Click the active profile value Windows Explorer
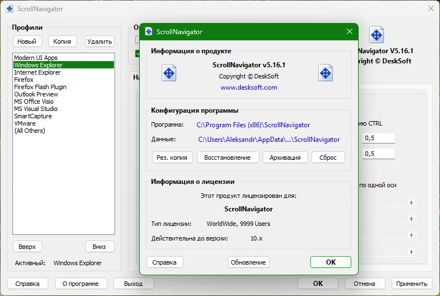 77,263
